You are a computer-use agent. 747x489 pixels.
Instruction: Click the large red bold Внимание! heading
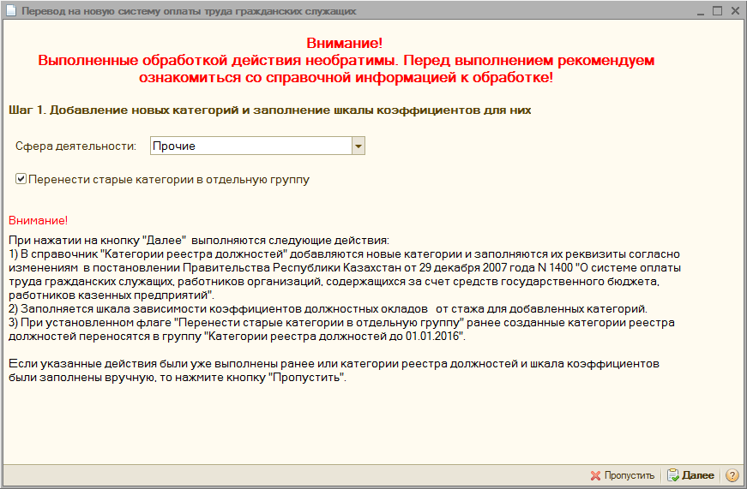pos(344,42)
